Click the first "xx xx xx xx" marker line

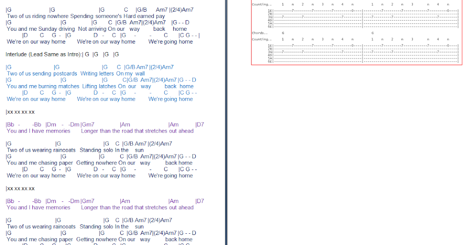[20, 112]
